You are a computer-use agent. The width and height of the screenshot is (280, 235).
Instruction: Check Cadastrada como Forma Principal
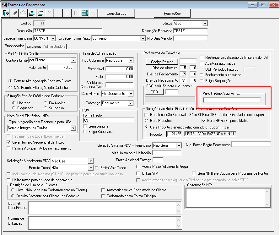tap(103, 196)
